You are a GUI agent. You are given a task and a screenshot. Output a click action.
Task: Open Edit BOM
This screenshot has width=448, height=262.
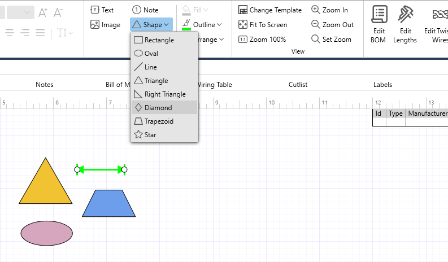click(379, 24)
